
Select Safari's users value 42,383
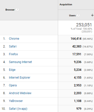[77, 46]
